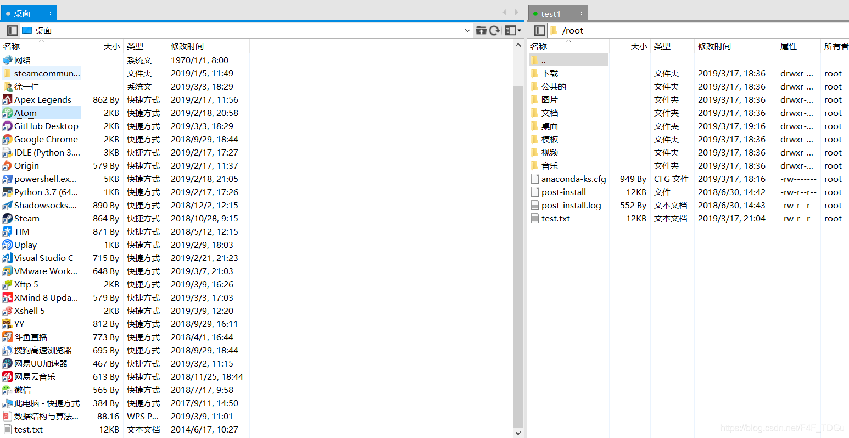Select the 网易UU加速器 shortcut icon
849x438 pixels.
(x=7, y=363)
